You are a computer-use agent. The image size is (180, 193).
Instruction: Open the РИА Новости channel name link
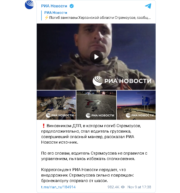54,6
